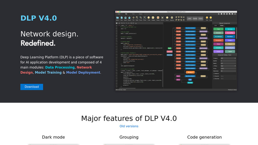Image resolution: width=258 pixels, height=145 pixels.
Task: Follow the Model Deployment link
Action: (x=83, y=72)
